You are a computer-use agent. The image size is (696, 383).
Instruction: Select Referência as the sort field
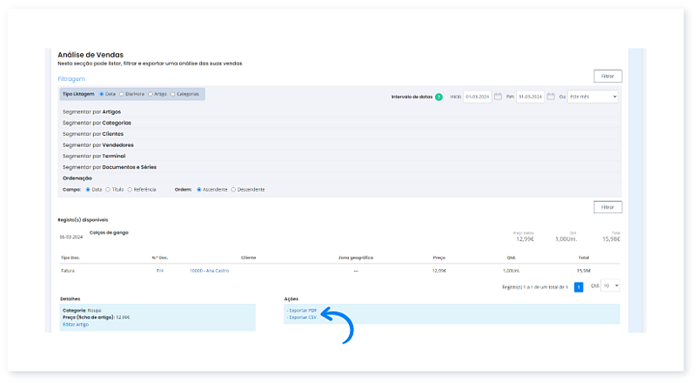(x=130, y=189)
